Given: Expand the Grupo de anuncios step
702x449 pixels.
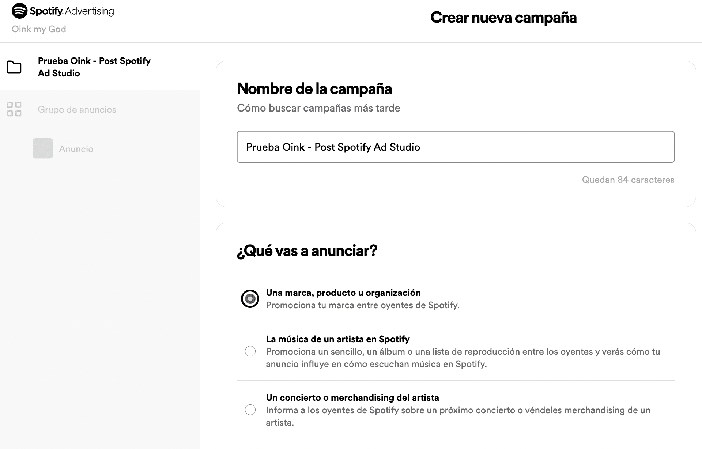Looking at the screenshot, I should coord(77,109).
